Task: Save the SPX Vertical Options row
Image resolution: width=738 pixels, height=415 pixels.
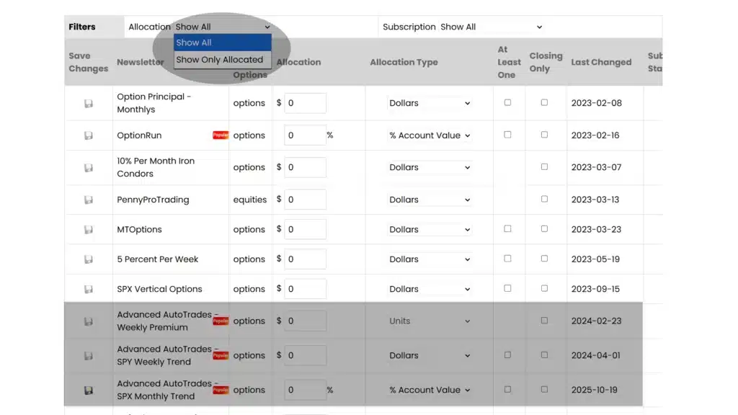Action: pos(88,288)
